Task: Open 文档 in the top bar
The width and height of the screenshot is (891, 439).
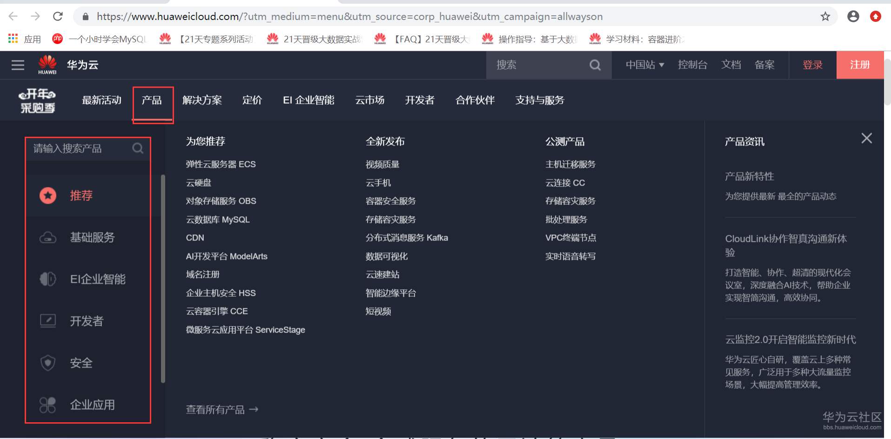Action: pos(731,65)
